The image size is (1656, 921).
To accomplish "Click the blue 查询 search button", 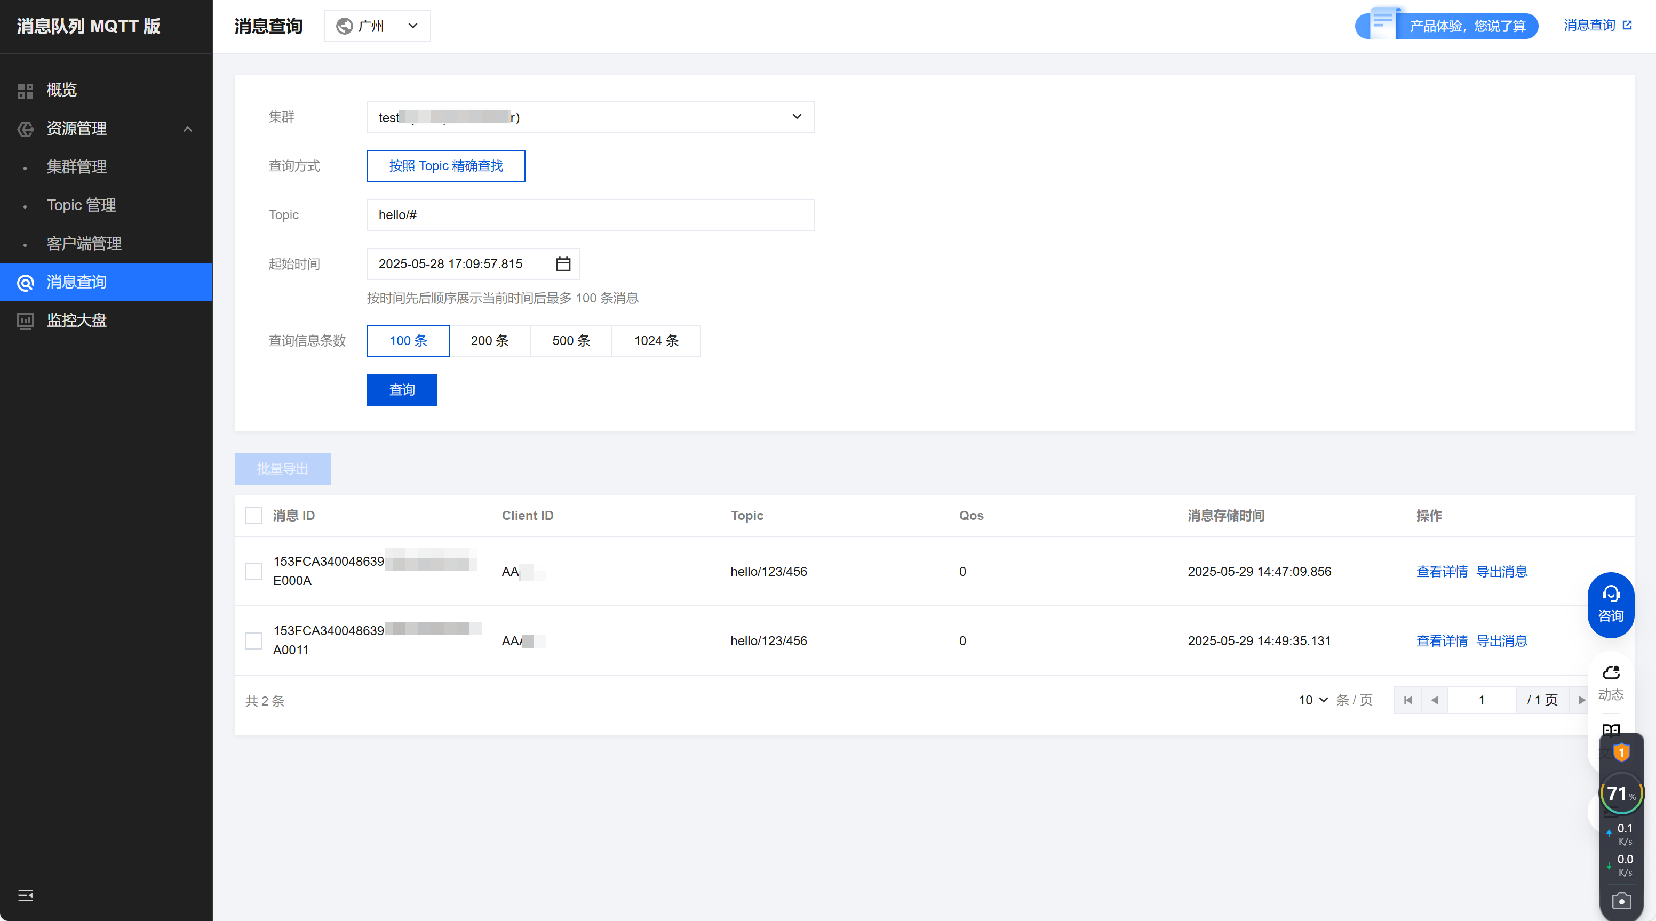I will pos(402,390).
